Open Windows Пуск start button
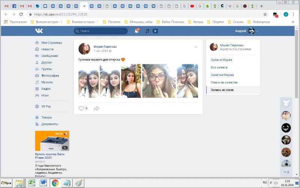Image resolution: width=300 pixels, height=188 pixels. pyautogui.click(x=7, y=183)
